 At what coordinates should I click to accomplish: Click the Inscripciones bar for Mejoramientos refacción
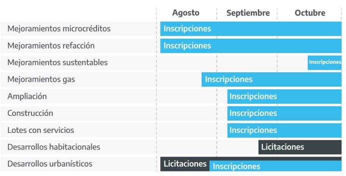click(x=251, y=46)
